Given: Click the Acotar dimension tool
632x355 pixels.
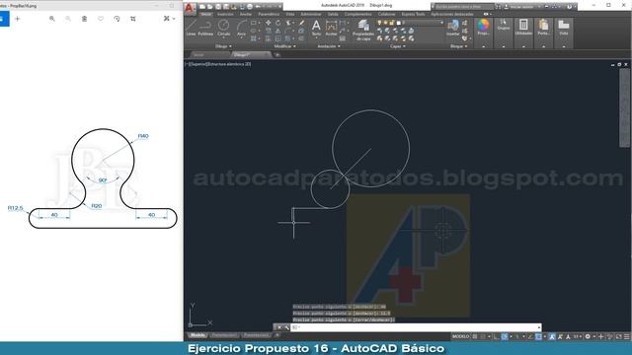Looking at the screenshot, I should [x=331, y=28].
